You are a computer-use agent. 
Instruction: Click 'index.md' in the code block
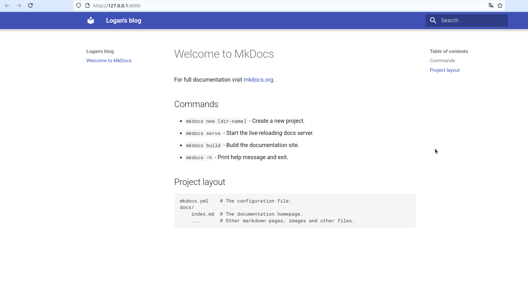203,214
